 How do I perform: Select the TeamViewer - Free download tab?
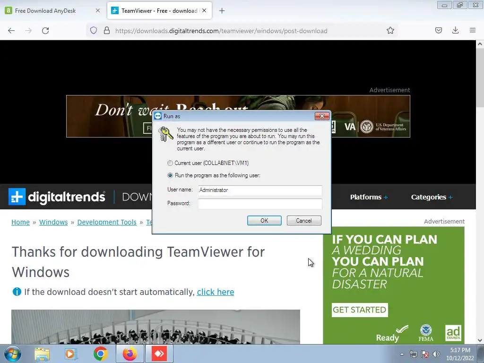point(160,11)
